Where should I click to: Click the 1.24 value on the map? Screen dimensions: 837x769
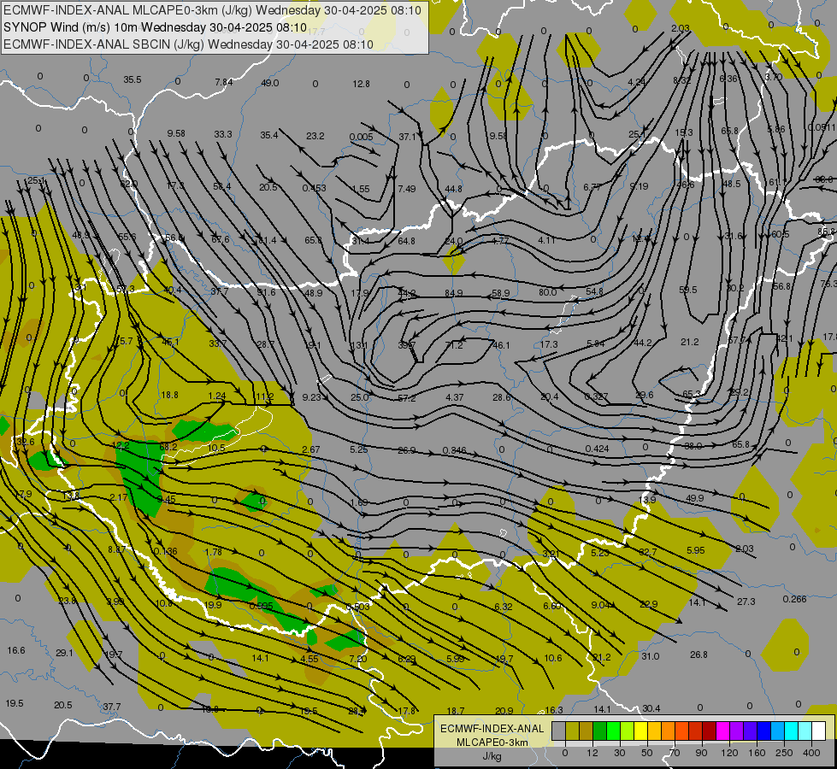[217, 396]
